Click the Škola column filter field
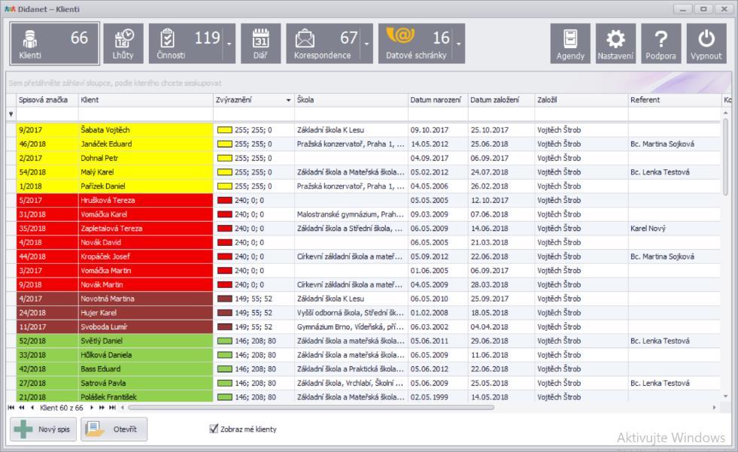738x452 pixels. [x=351, y=114]
